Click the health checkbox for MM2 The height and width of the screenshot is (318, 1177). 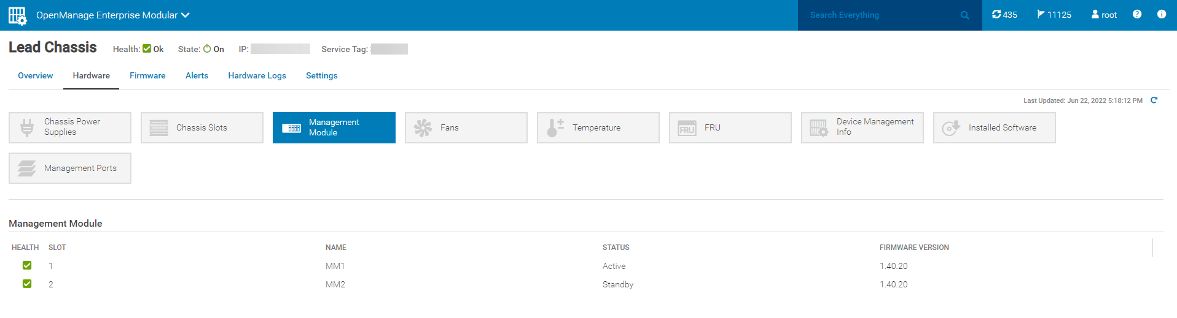point(27,284)
